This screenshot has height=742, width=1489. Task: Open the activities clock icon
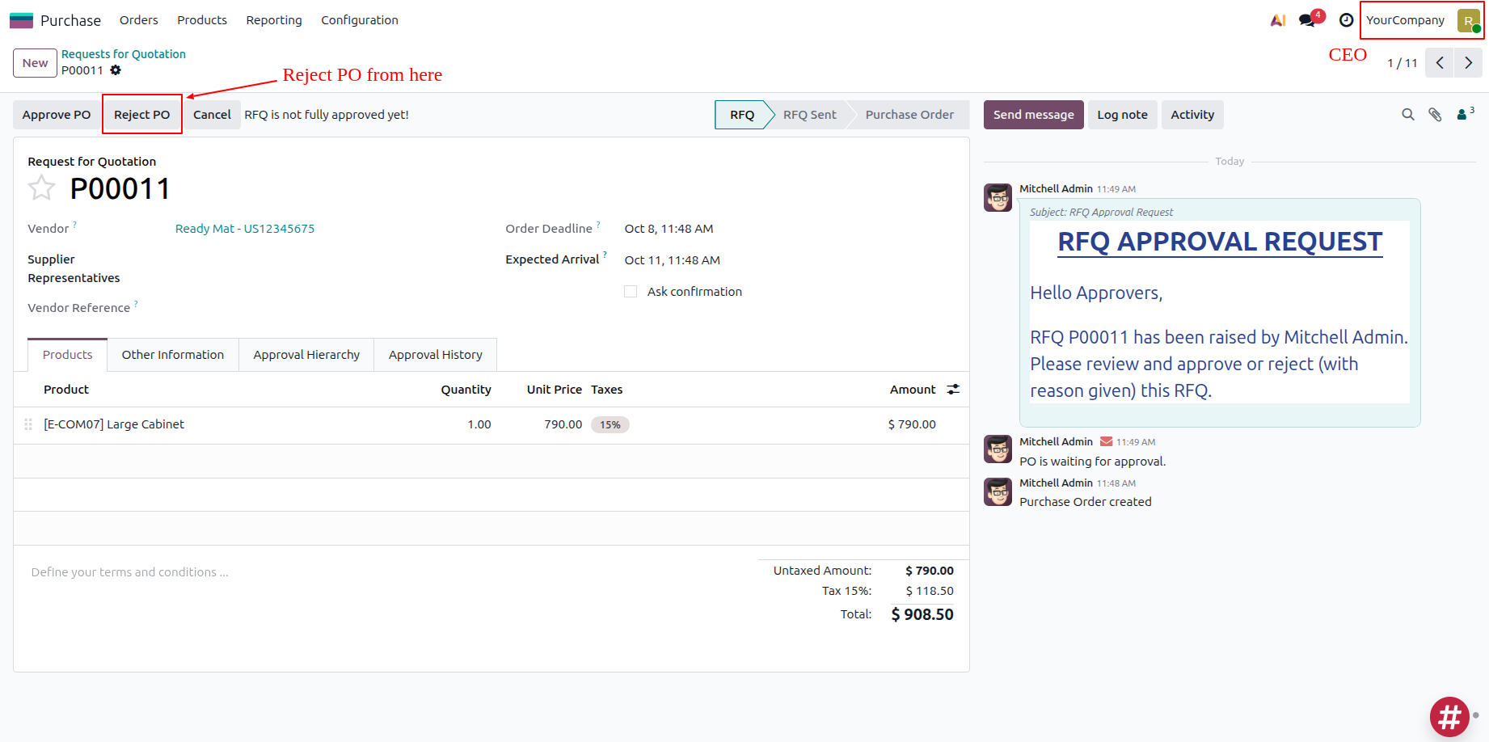(x=1346, y=20)
